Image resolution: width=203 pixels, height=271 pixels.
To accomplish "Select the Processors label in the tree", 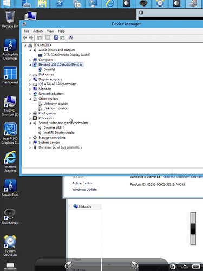I will 46,118.
